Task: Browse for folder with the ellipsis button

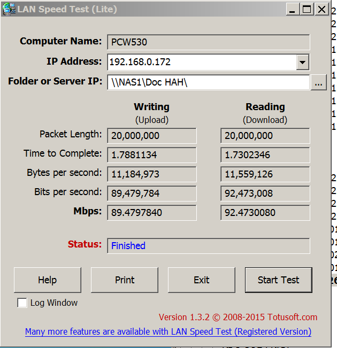Action: pos(318,83)
